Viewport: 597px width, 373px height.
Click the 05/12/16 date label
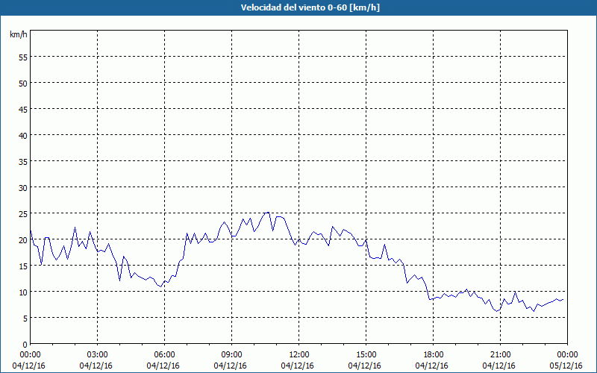[x=566, y=366]
